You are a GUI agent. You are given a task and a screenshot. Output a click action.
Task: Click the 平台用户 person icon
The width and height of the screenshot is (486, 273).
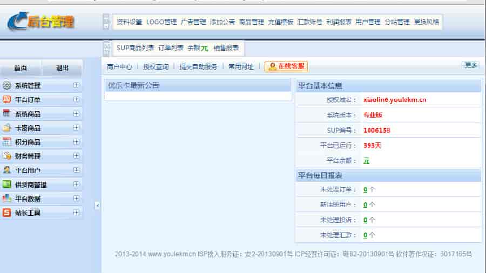click(7, 170)
